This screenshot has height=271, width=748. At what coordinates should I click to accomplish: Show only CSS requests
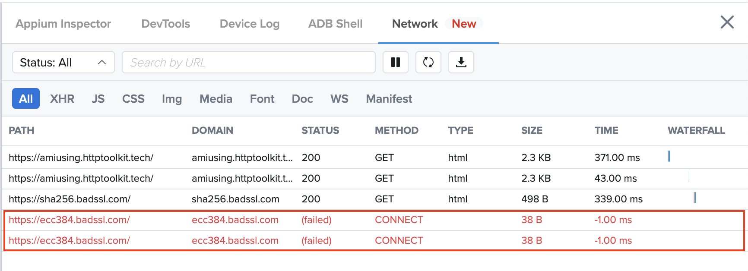133,99
